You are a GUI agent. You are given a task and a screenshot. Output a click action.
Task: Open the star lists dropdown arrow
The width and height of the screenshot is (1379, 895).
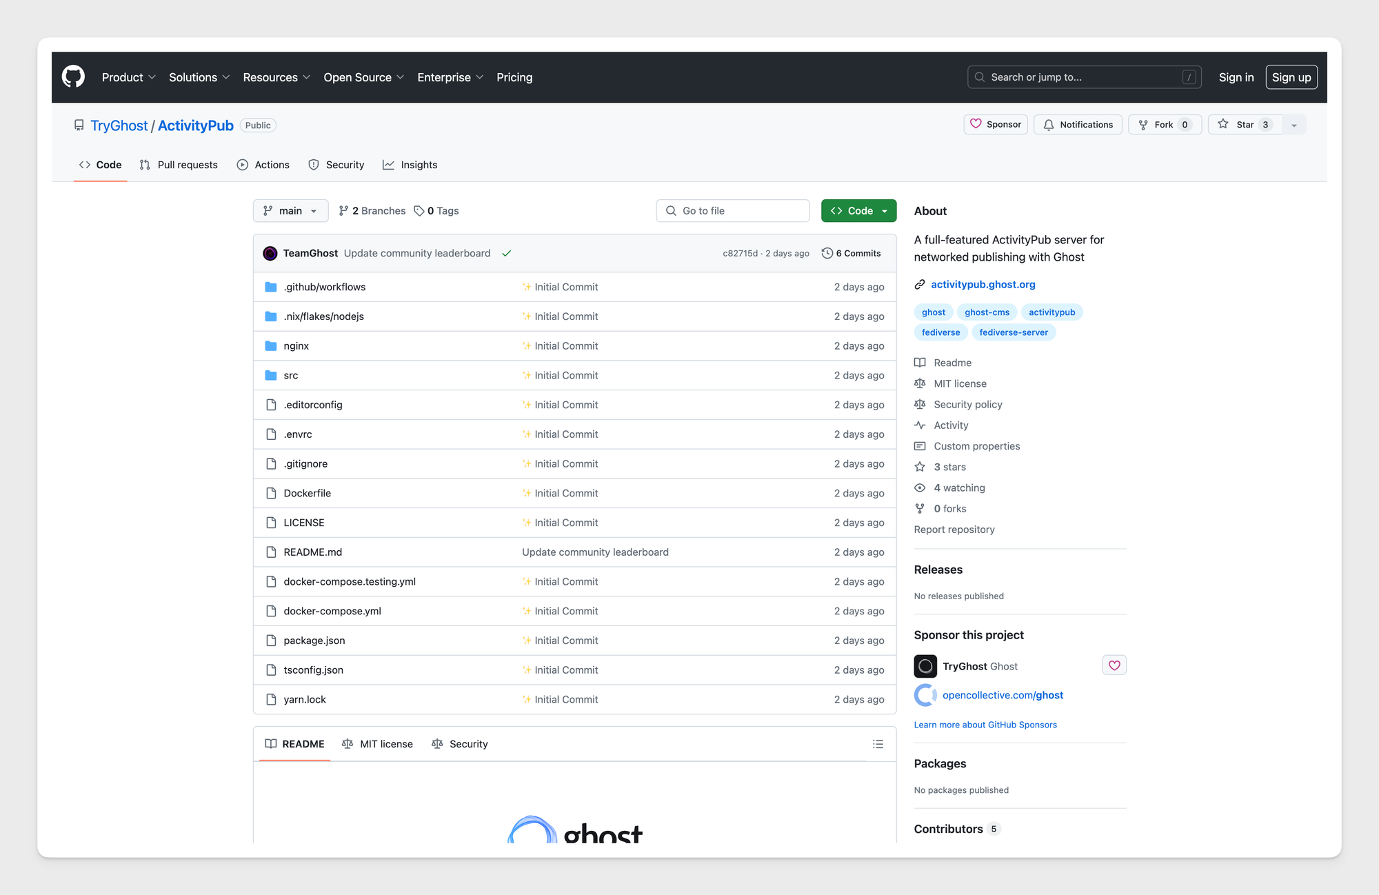[x=1294, y=125]
